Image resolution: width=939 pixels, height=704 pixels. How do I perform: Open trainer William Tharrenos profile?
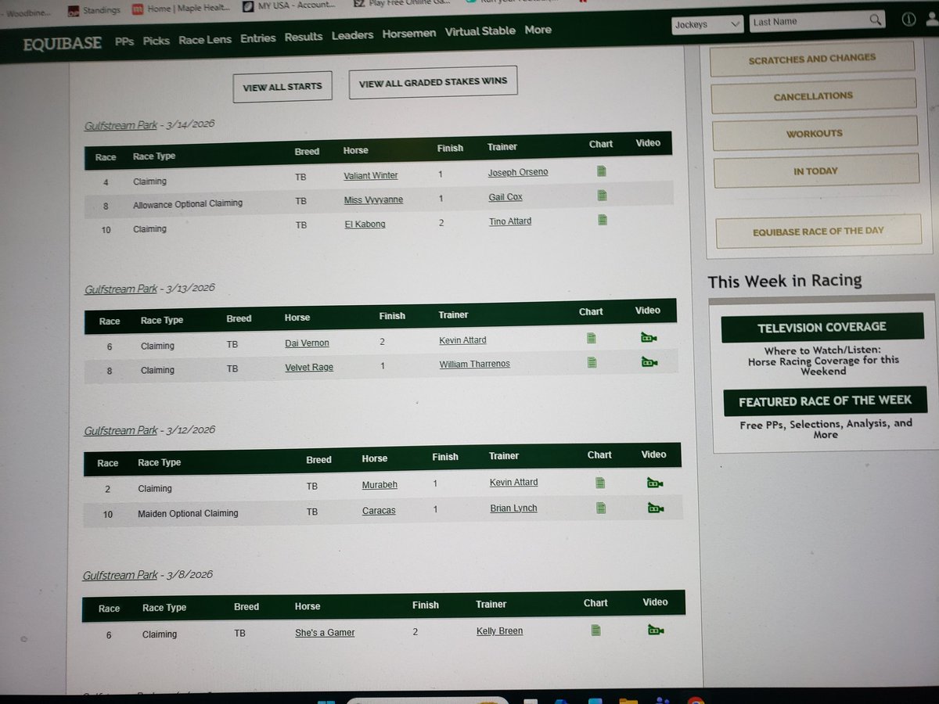pyautogui.click(x=474, y=364)
